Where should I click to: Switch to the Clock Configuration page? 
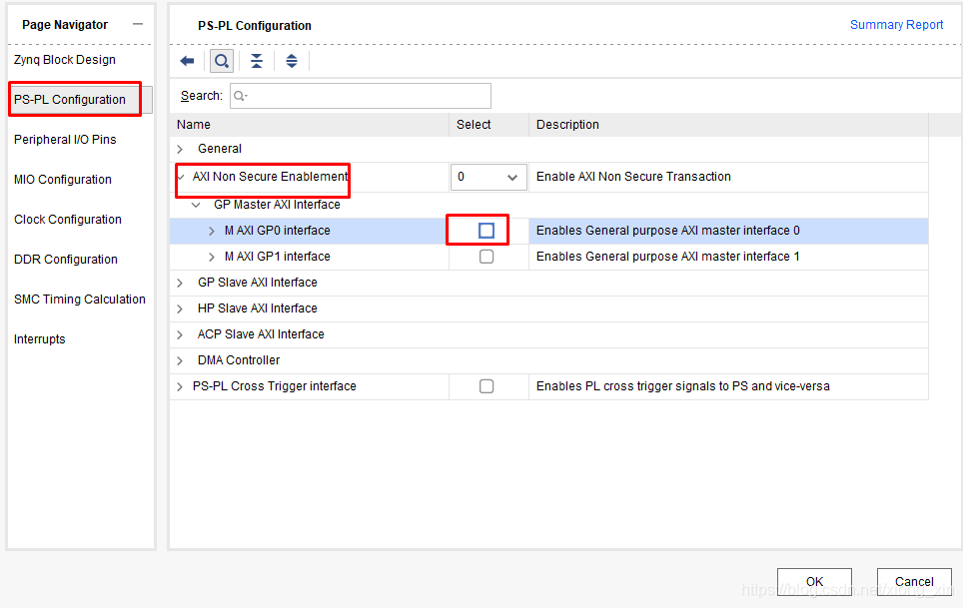click(x=68, y=219)
